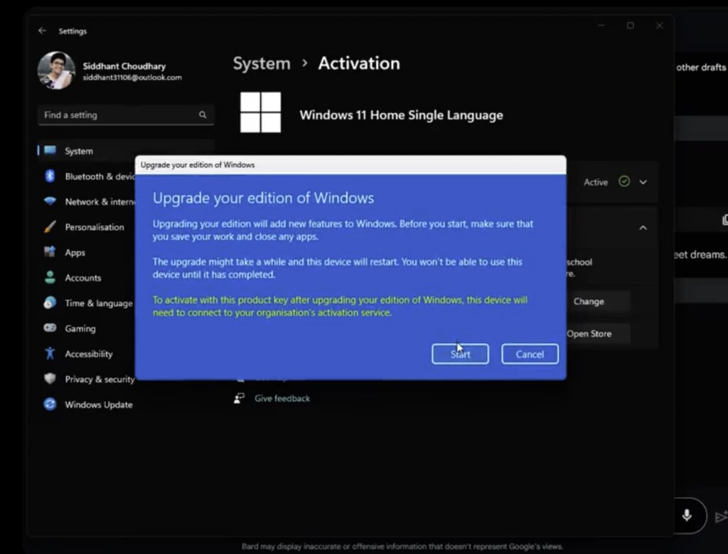The image size is (728, 554).
Task: Open Privacy & security settings
Action: [100, 379]
